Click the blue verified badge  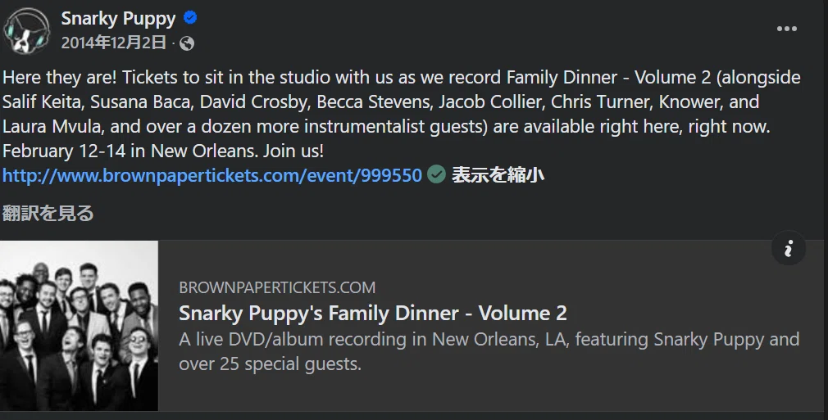[x=190, y=18]
